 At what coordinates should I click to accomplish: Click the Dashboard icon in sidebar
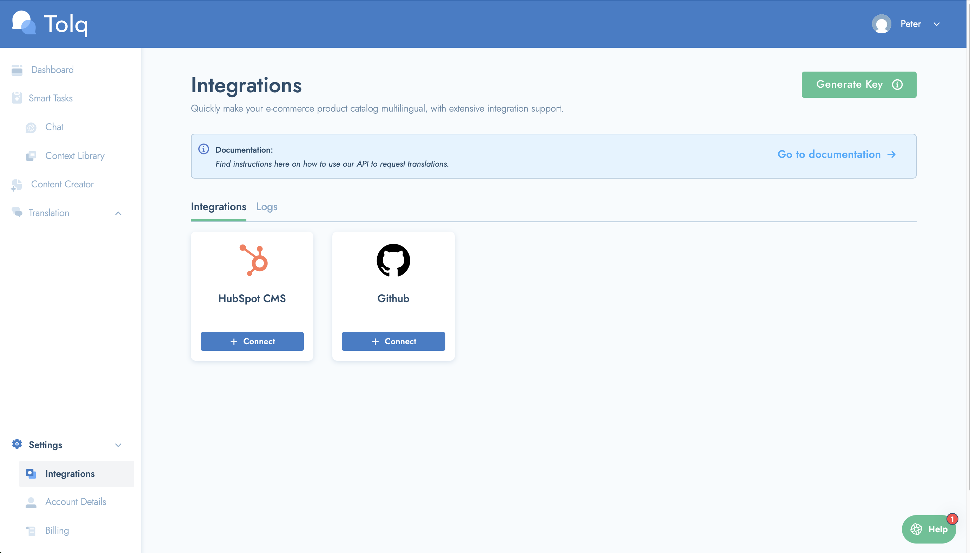tap(17, 70)
